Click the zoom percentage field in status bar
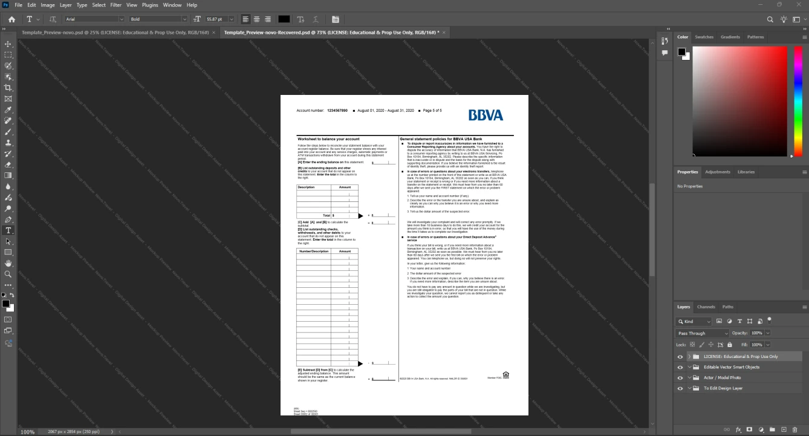This screenshot has height=436, width=809. click(27, 432)
